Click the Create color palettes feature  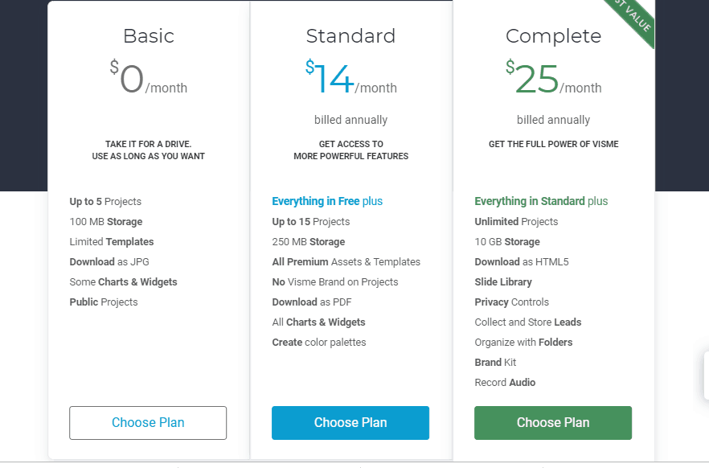[x=319, y=343]
